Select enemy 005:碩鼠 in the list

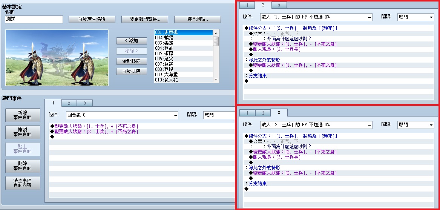pos(184,53)
